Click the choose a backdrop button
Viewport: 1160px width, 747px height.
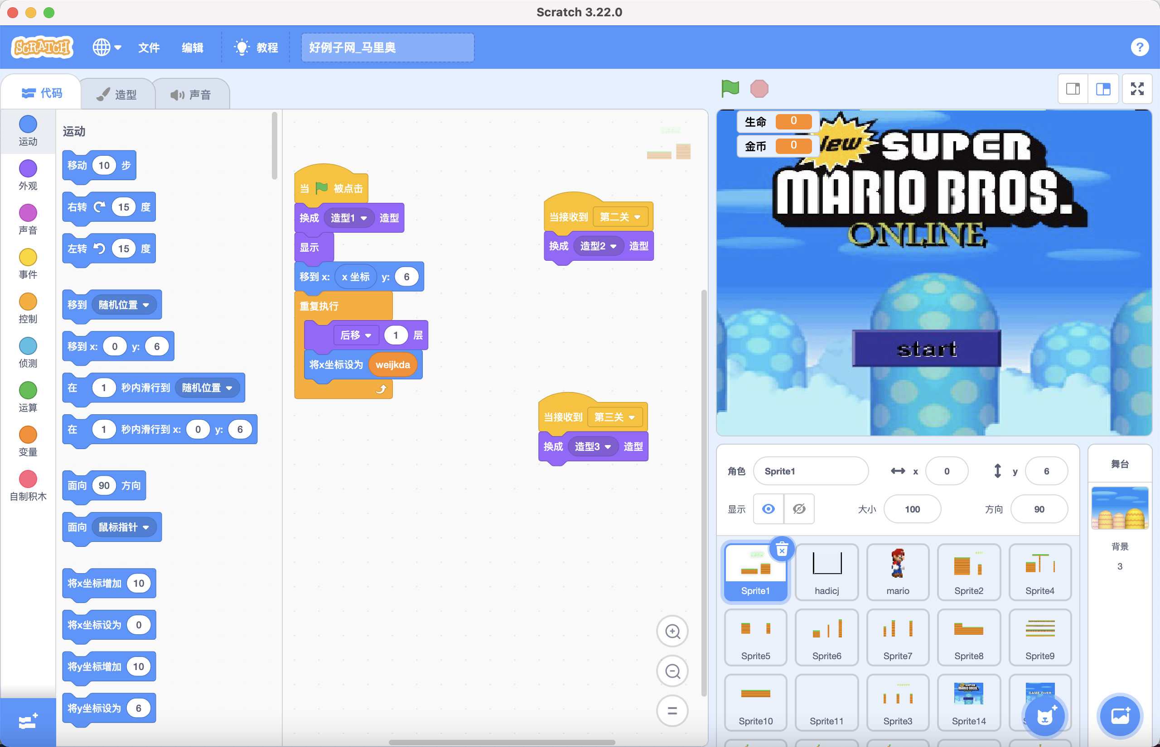click(1120, 716)
